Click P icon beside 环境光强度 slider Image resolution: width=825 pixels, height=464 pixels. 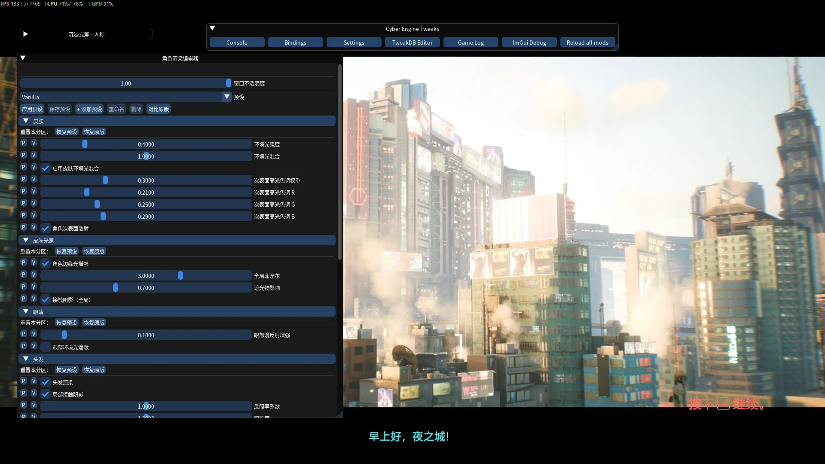24,143
